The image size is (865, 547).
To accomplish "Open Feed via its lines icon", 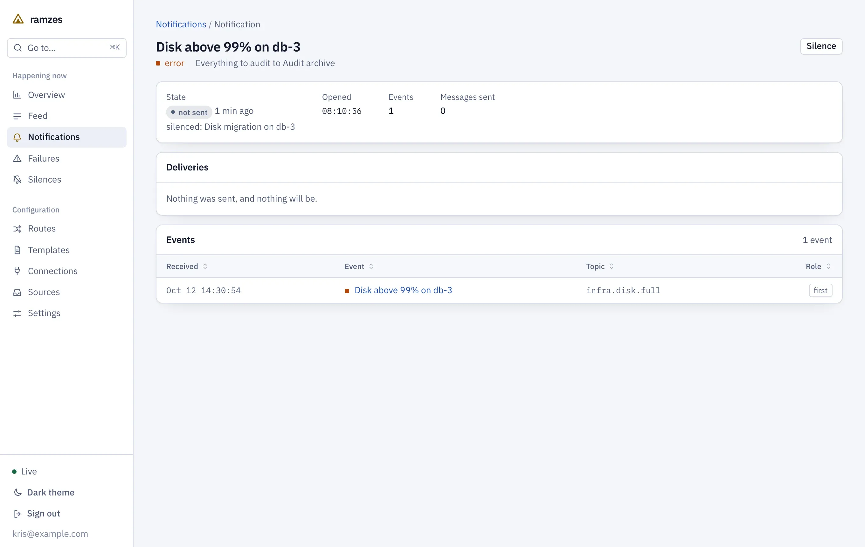I will 17,116.
